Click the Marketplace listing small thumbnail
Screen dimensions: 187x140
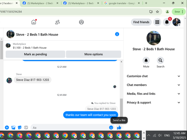[8, 46]
